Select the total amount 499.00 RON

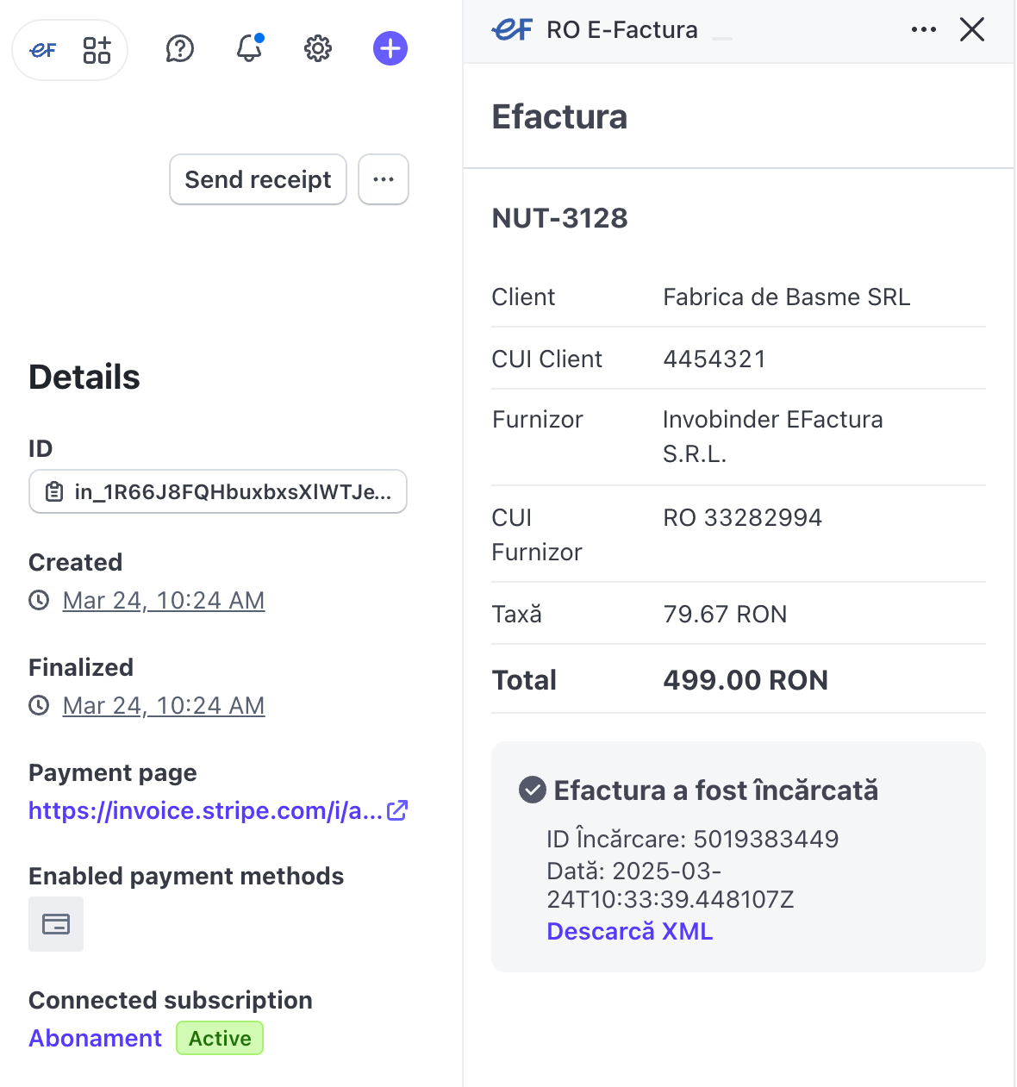click(746, 680)
